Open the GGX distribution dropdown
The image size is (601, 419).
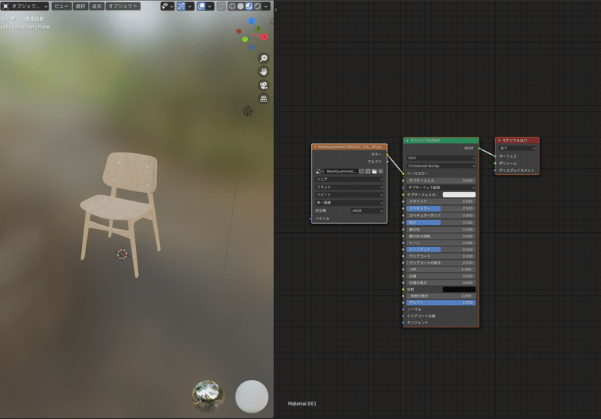(441, 158)
